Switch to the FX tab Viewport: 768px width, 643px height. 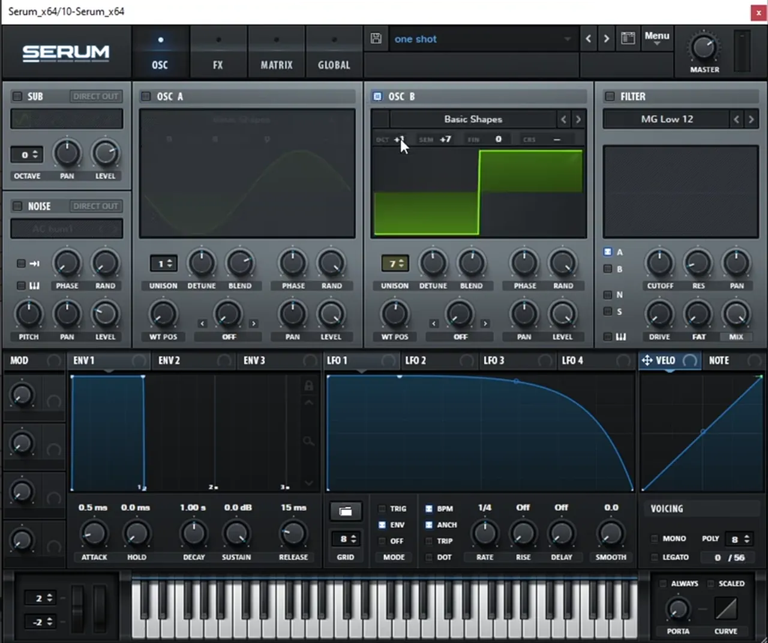(218, 53)
